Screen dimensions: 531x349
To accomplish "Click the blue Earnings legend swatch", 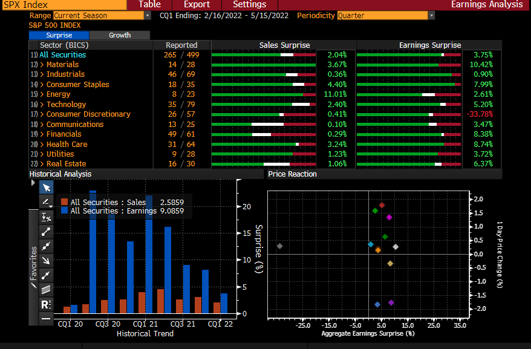I will point(64,210).
